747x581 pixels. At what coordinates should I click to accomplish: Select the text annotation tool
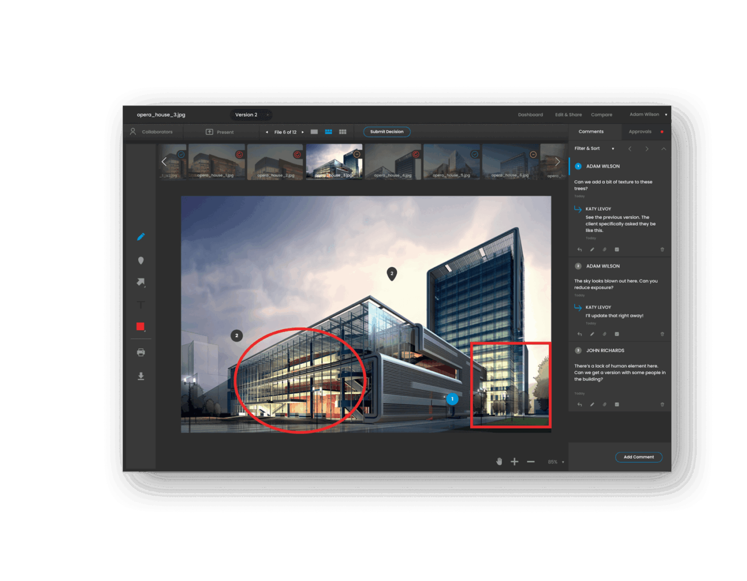coord(141,305)
